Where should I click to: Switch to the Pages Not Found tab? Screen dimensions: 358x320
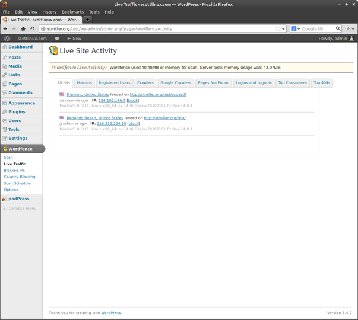tap(213, 83)
